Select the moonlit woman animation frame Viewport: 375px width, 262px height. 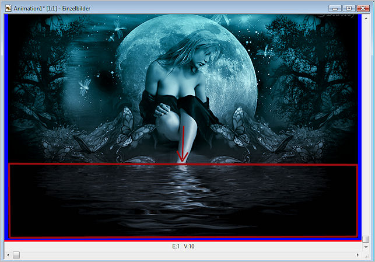(x=183, y=127)
